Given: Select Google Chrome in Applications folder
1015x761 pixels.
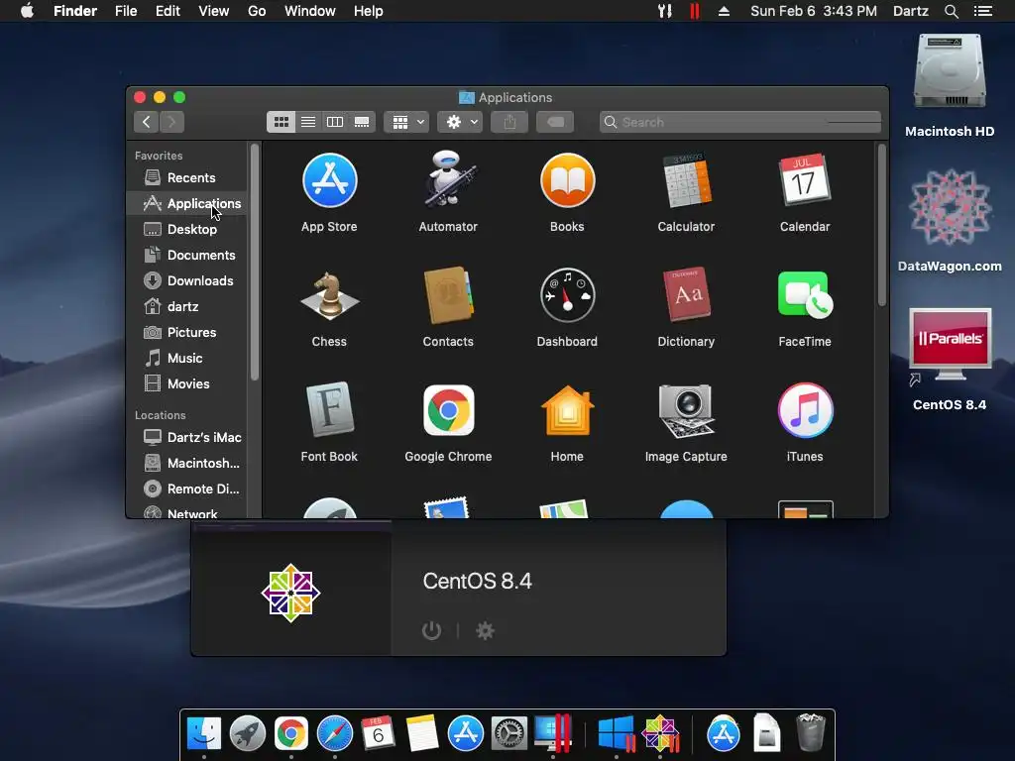Looking at the screenshot, I should click(x=448, y=410).
